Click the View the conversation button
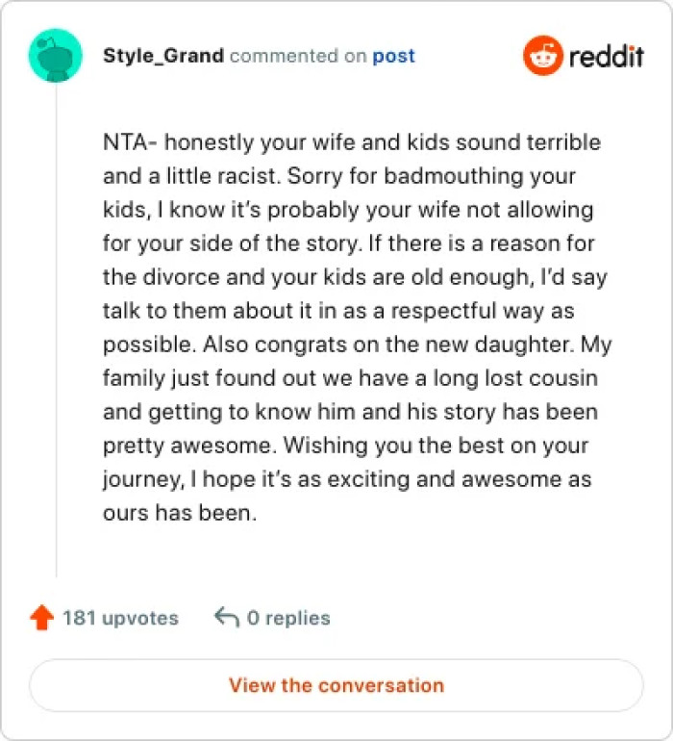 (336, 685)
